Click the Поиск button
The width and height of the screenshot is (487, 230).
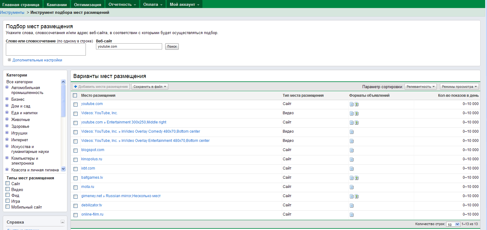(172, 46)
